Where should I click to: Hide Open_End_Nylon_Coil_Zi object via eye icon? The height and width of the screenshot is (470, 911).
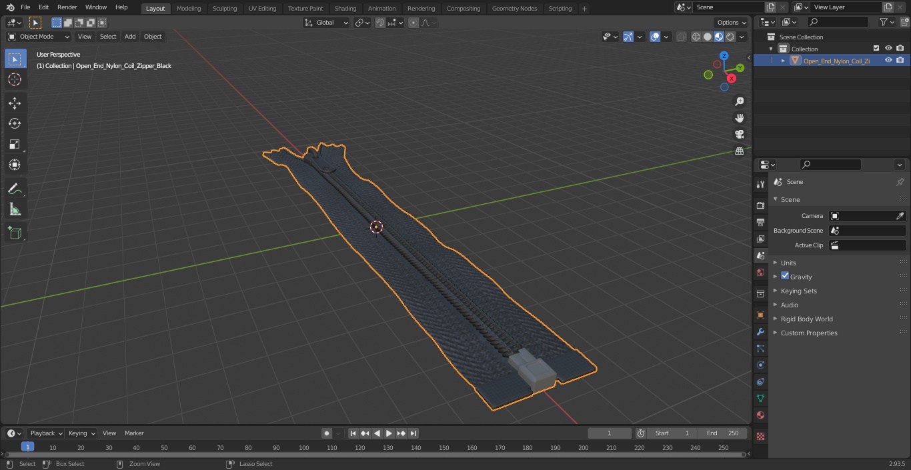(x=888, y=60)
